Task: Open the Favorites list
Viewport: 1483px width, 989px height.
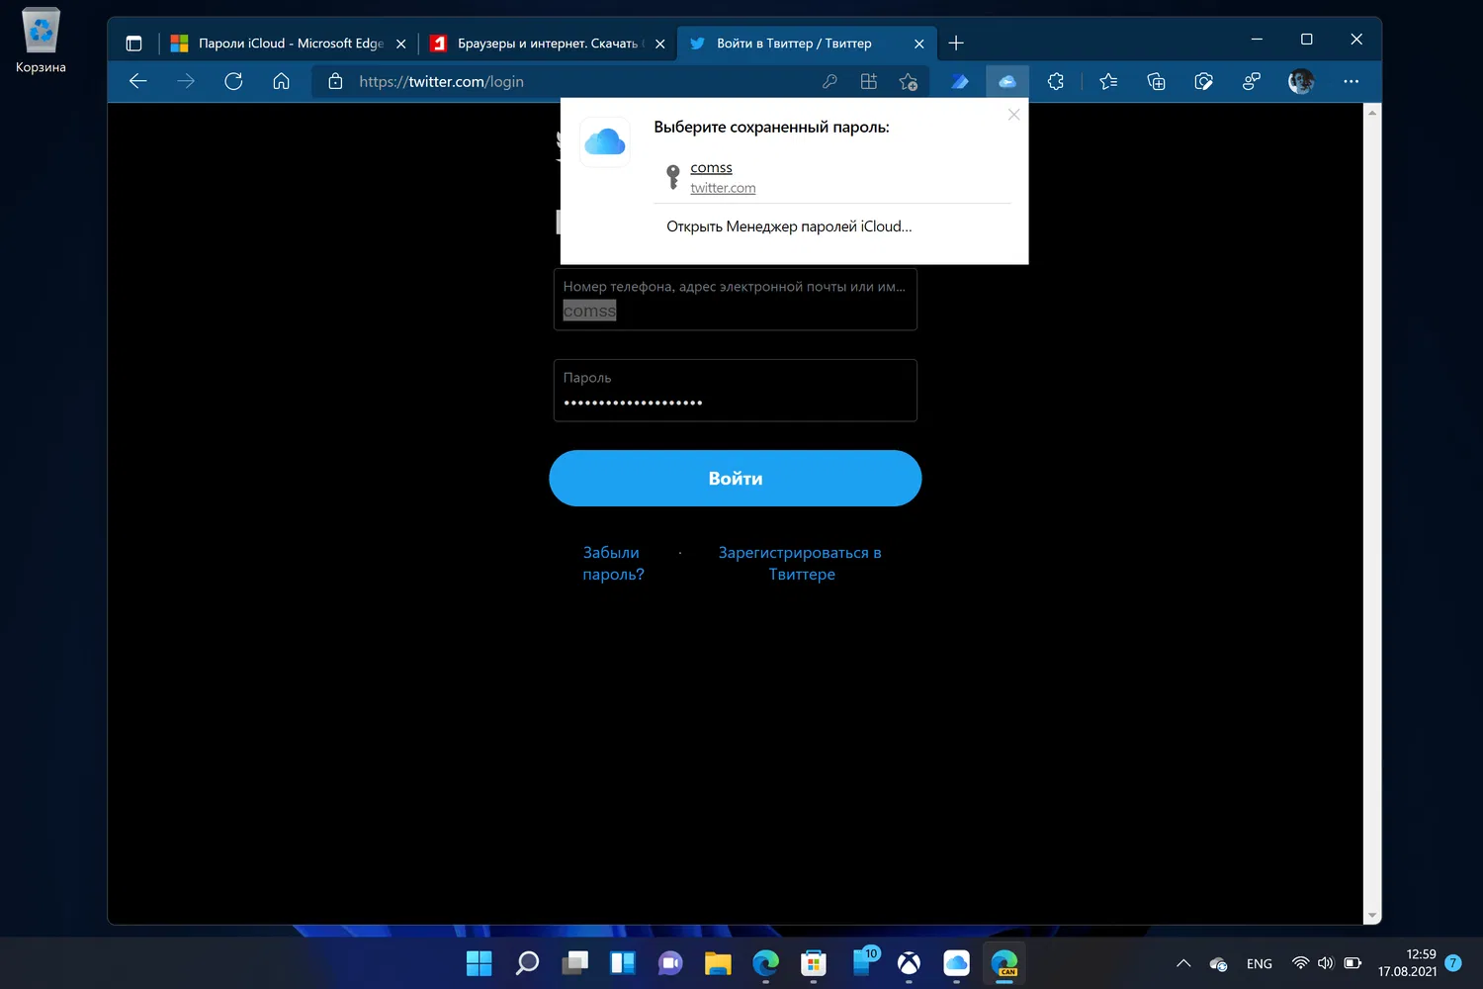Action: tap(1108, 81)
